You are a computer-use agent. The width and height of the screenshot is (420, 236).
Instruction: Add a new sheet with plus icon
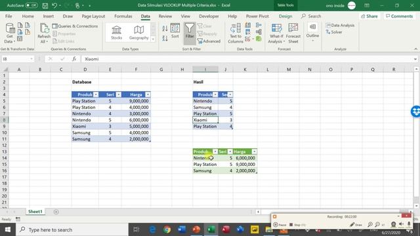click(x=56, y=212)
